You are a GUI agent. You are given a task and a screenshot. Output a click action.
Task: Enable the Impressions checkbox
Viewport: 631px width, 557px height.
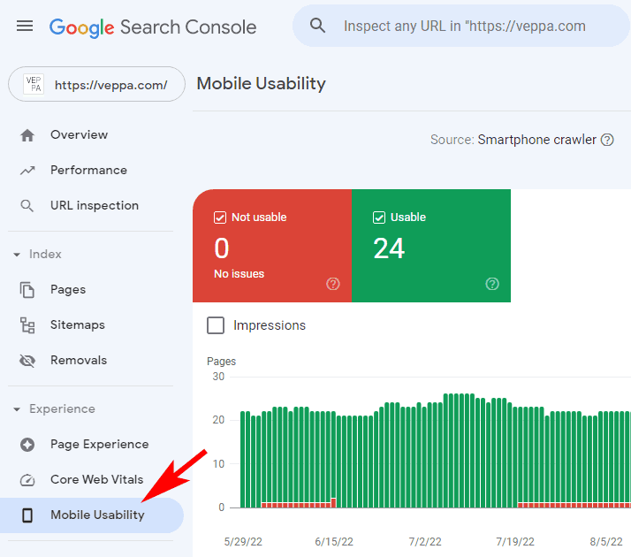pos(216,325)
